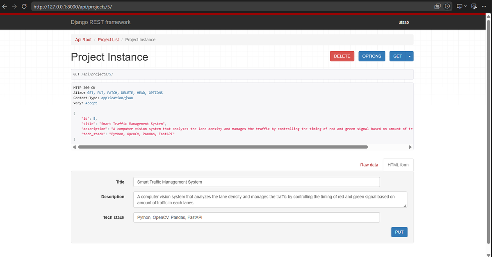
Task: Click the "Project Instance" page heading
Action: pos(109,57)
